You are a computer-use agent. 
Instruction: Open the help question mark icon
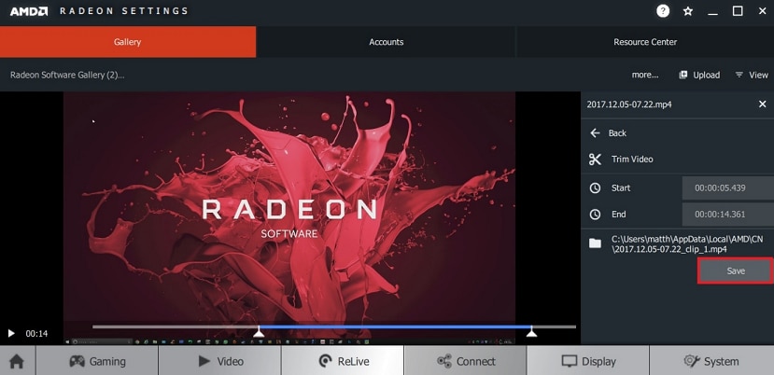663,11
